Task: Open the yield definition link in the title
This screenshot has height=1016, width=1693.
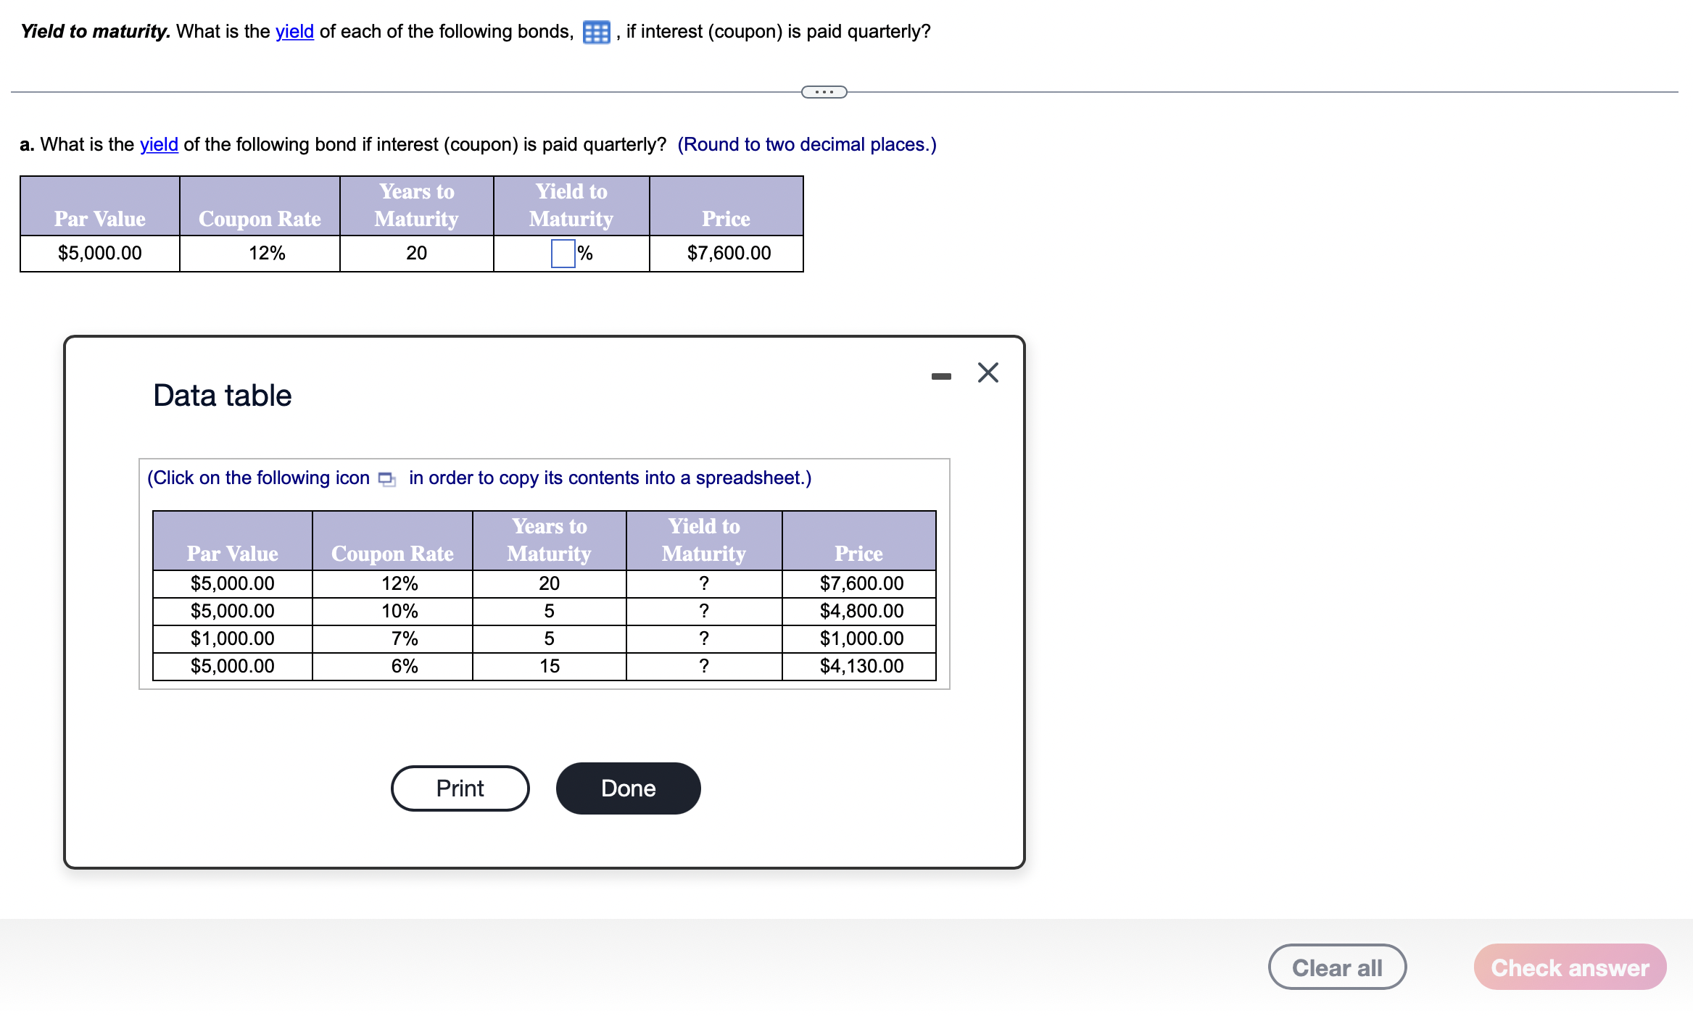Action: point(294,31)
